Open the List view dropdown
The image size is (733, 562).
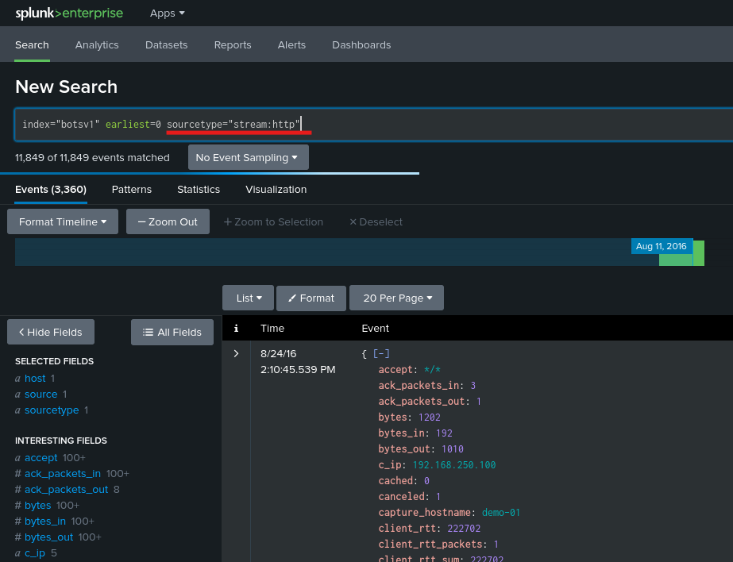coord(249,298)
